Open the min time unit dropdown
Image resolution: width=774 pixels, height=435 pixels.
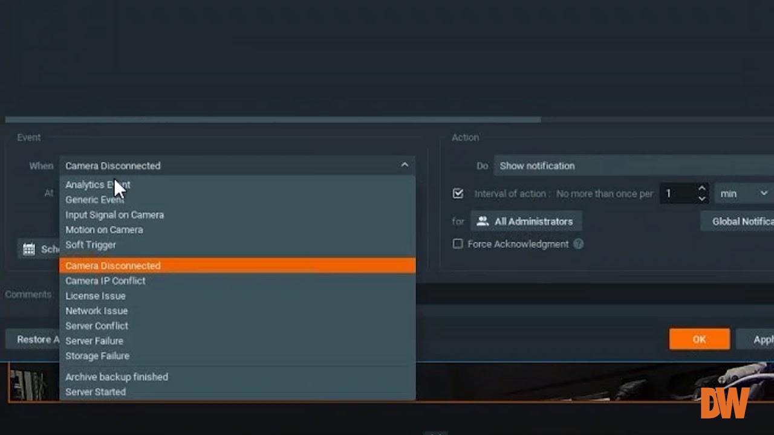click(x=744, y=194)
